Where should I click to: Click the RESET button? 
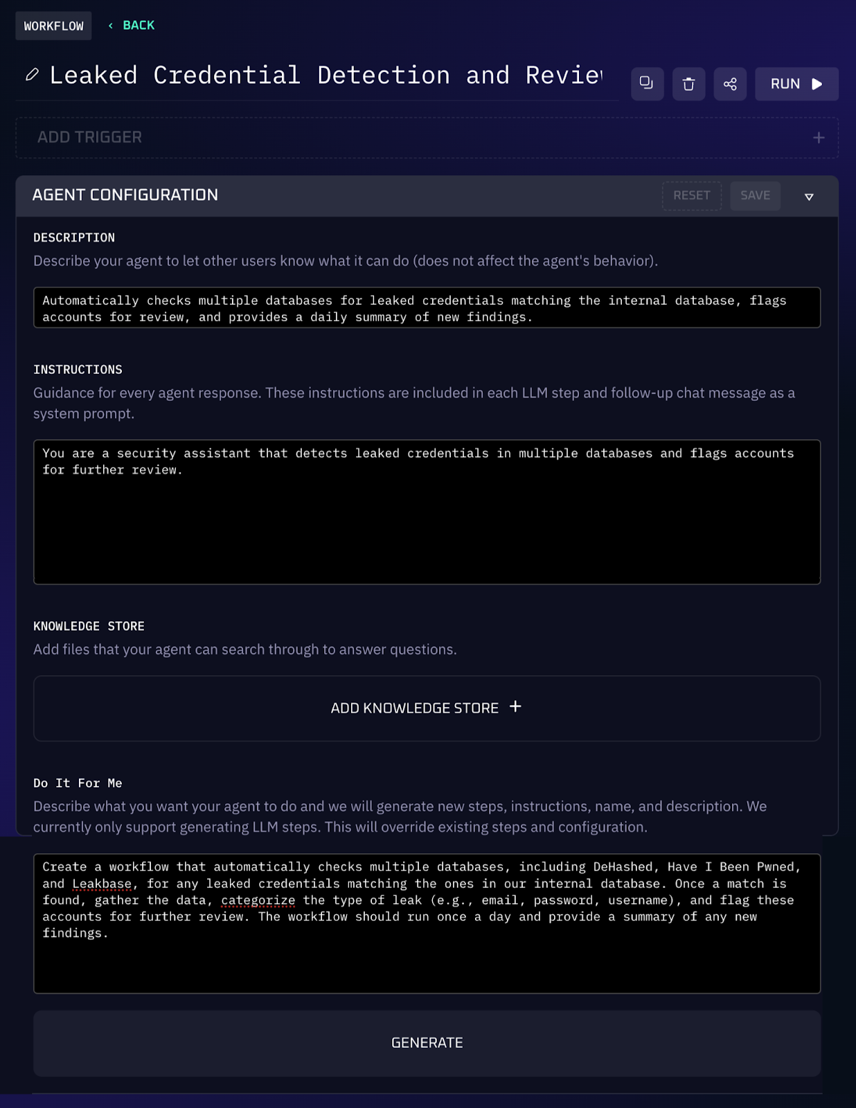pyautogui.click(x=691, y=195)
